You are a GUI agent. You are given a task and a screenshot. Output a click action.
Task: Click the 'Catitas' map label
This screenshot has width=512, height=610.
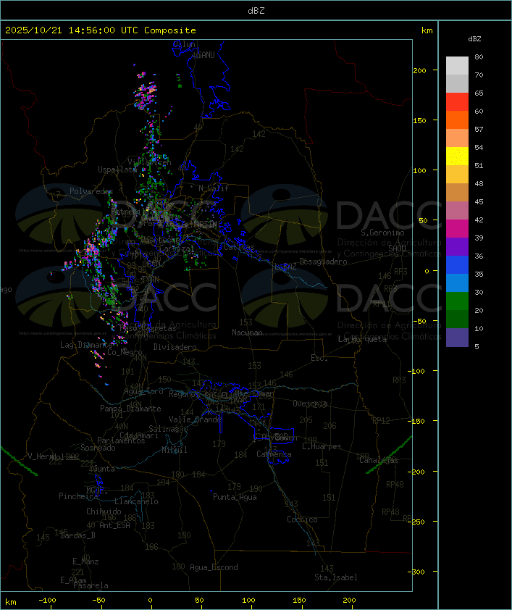tap(239, 248)
